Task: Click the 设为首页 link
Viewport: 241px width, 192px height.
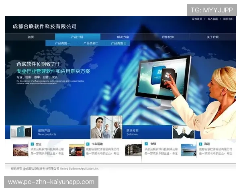Action: (197, 19)
